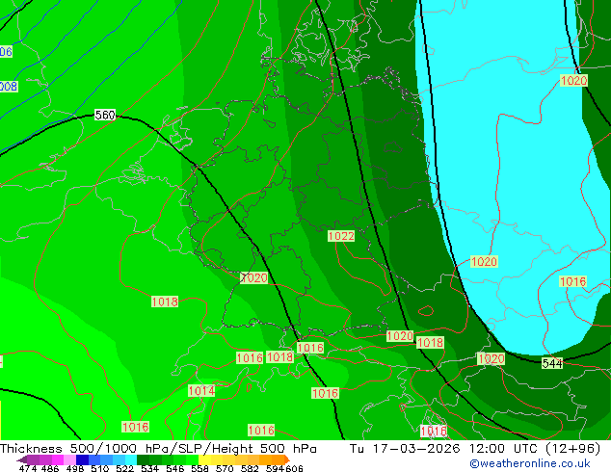The width and height of the screenshot is (611, 472).
Task: Click the 1016 label inside the cyan area
Action: pos(572,281)
